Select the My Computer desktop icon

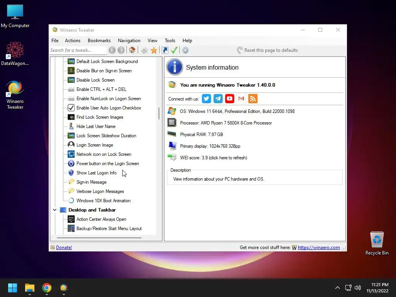pos(15,16)
